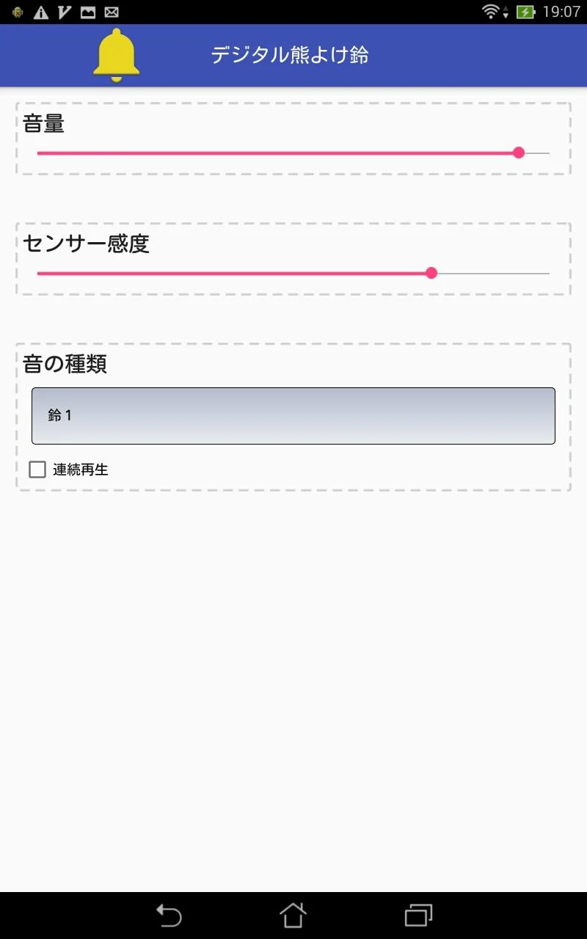Tap the warning triangle notification icon
Image resolution: width=587 pixels, height=939 pixels.
[x=41, y=12]
